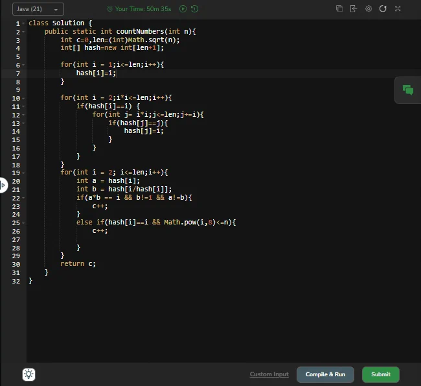Collapse the class Solution fold at line 1
This screenshot has height=386, width=421.
(x=23, y=23)
